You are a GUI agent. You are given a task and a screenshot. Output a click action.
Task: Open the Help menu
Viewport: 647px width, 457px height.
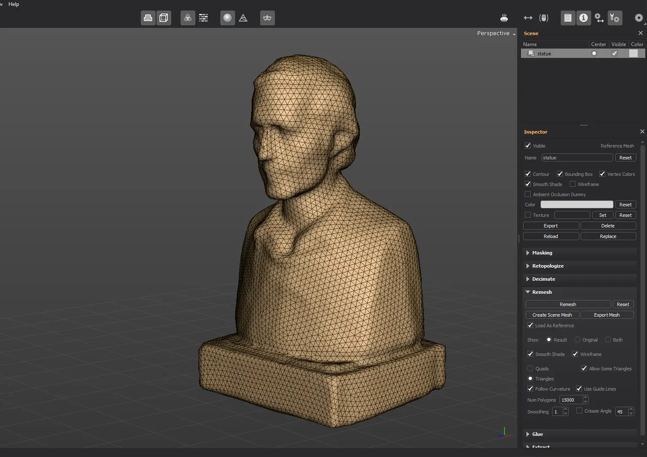pos(14,4)
